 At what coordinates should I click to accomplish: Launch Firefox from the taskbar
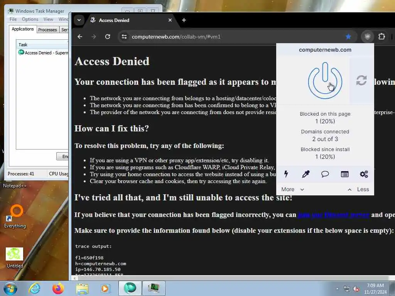pos(58,288)
